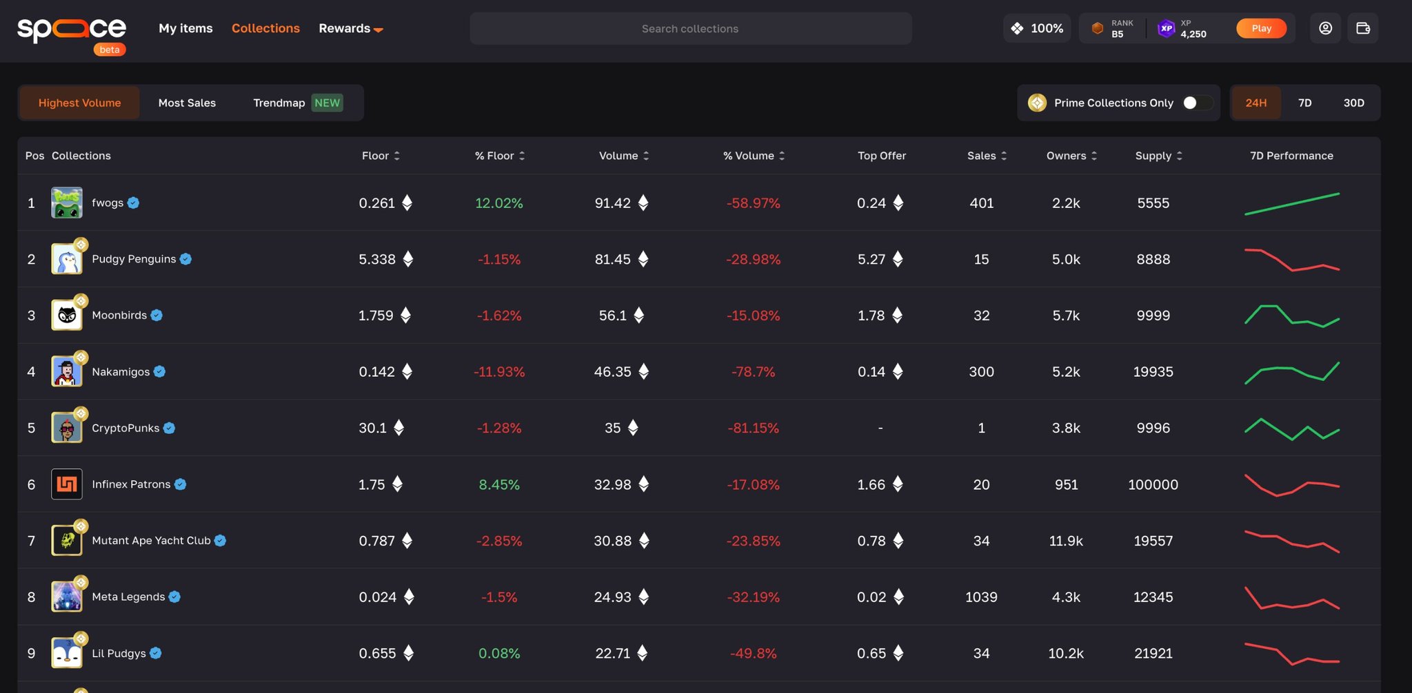Click the fwogs collection avatar
The height and width of the screenshot is (693, 1412).
pyautogui.click(x=67, y=203)
